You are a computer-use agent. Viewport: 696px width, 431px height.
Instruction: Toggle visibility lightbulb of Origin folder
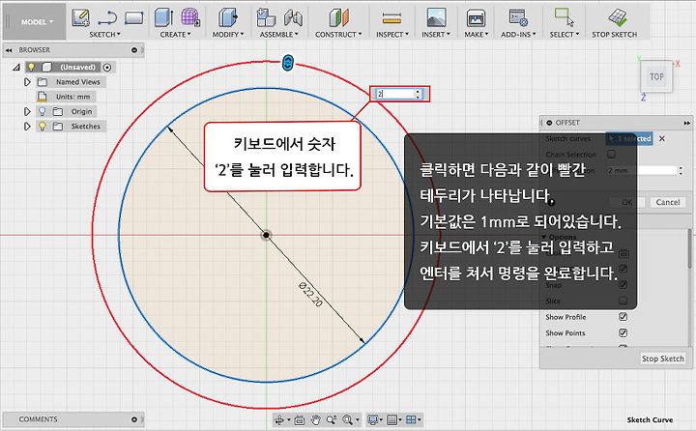(x=43, y=111)
